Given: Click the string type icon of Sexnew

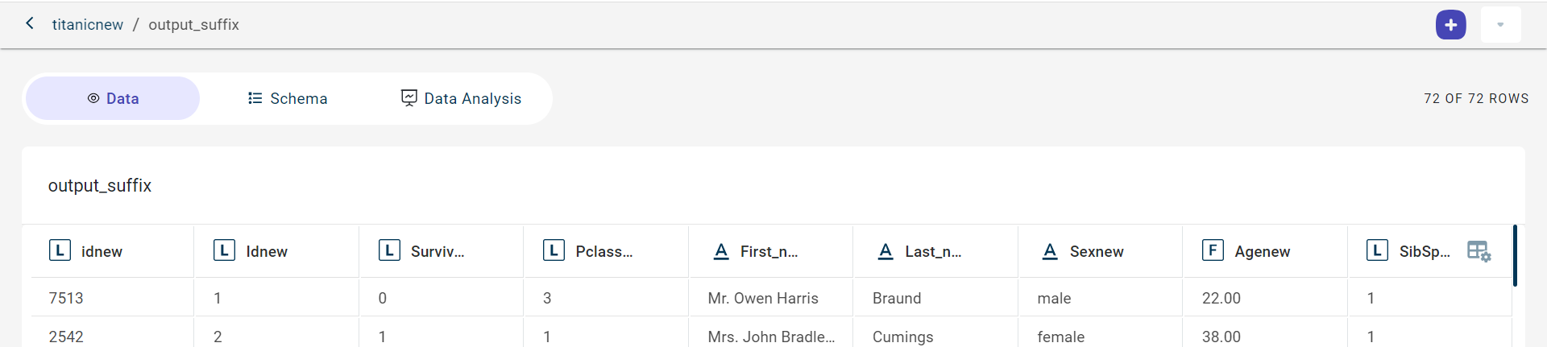Looking at the screenshot, I should coord(1050,251).
